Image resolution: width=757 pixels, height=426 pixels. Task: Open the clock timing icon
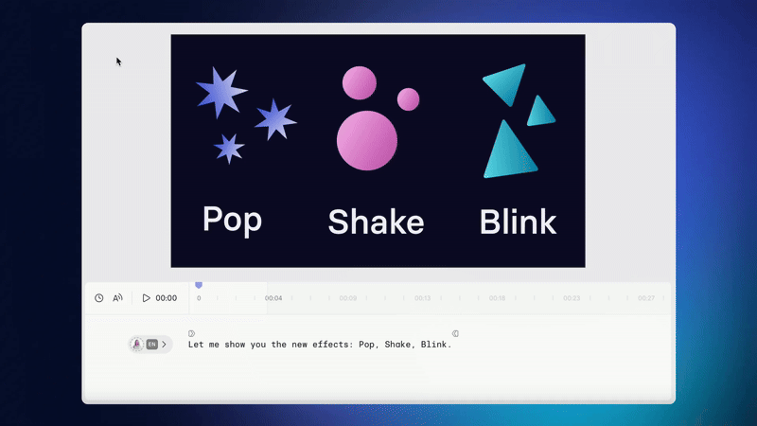coord(99,298)
